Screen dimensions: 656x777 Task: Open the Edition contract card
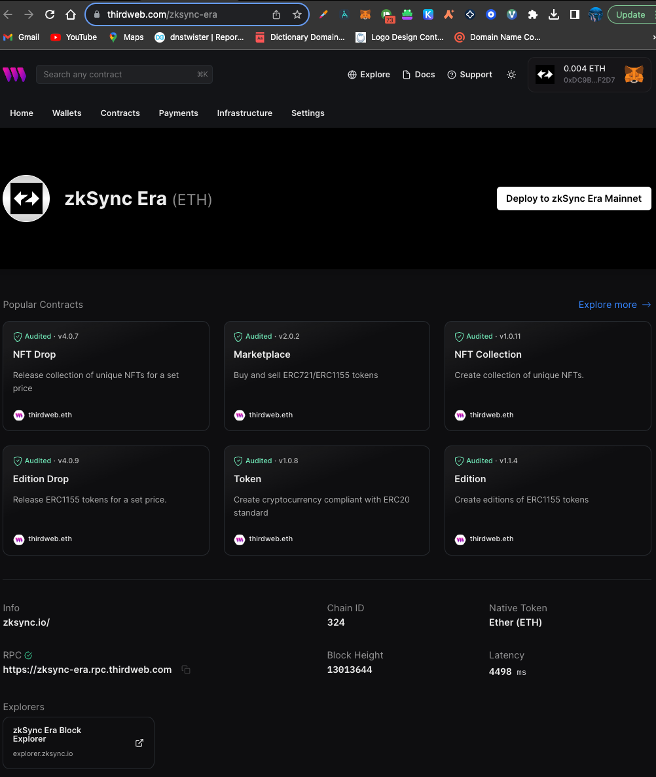pyautogui.click(x=547, y=501)
